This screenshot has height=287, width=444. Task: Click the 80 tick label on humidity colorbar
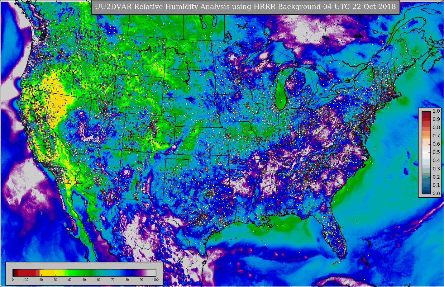pos(127,280)
